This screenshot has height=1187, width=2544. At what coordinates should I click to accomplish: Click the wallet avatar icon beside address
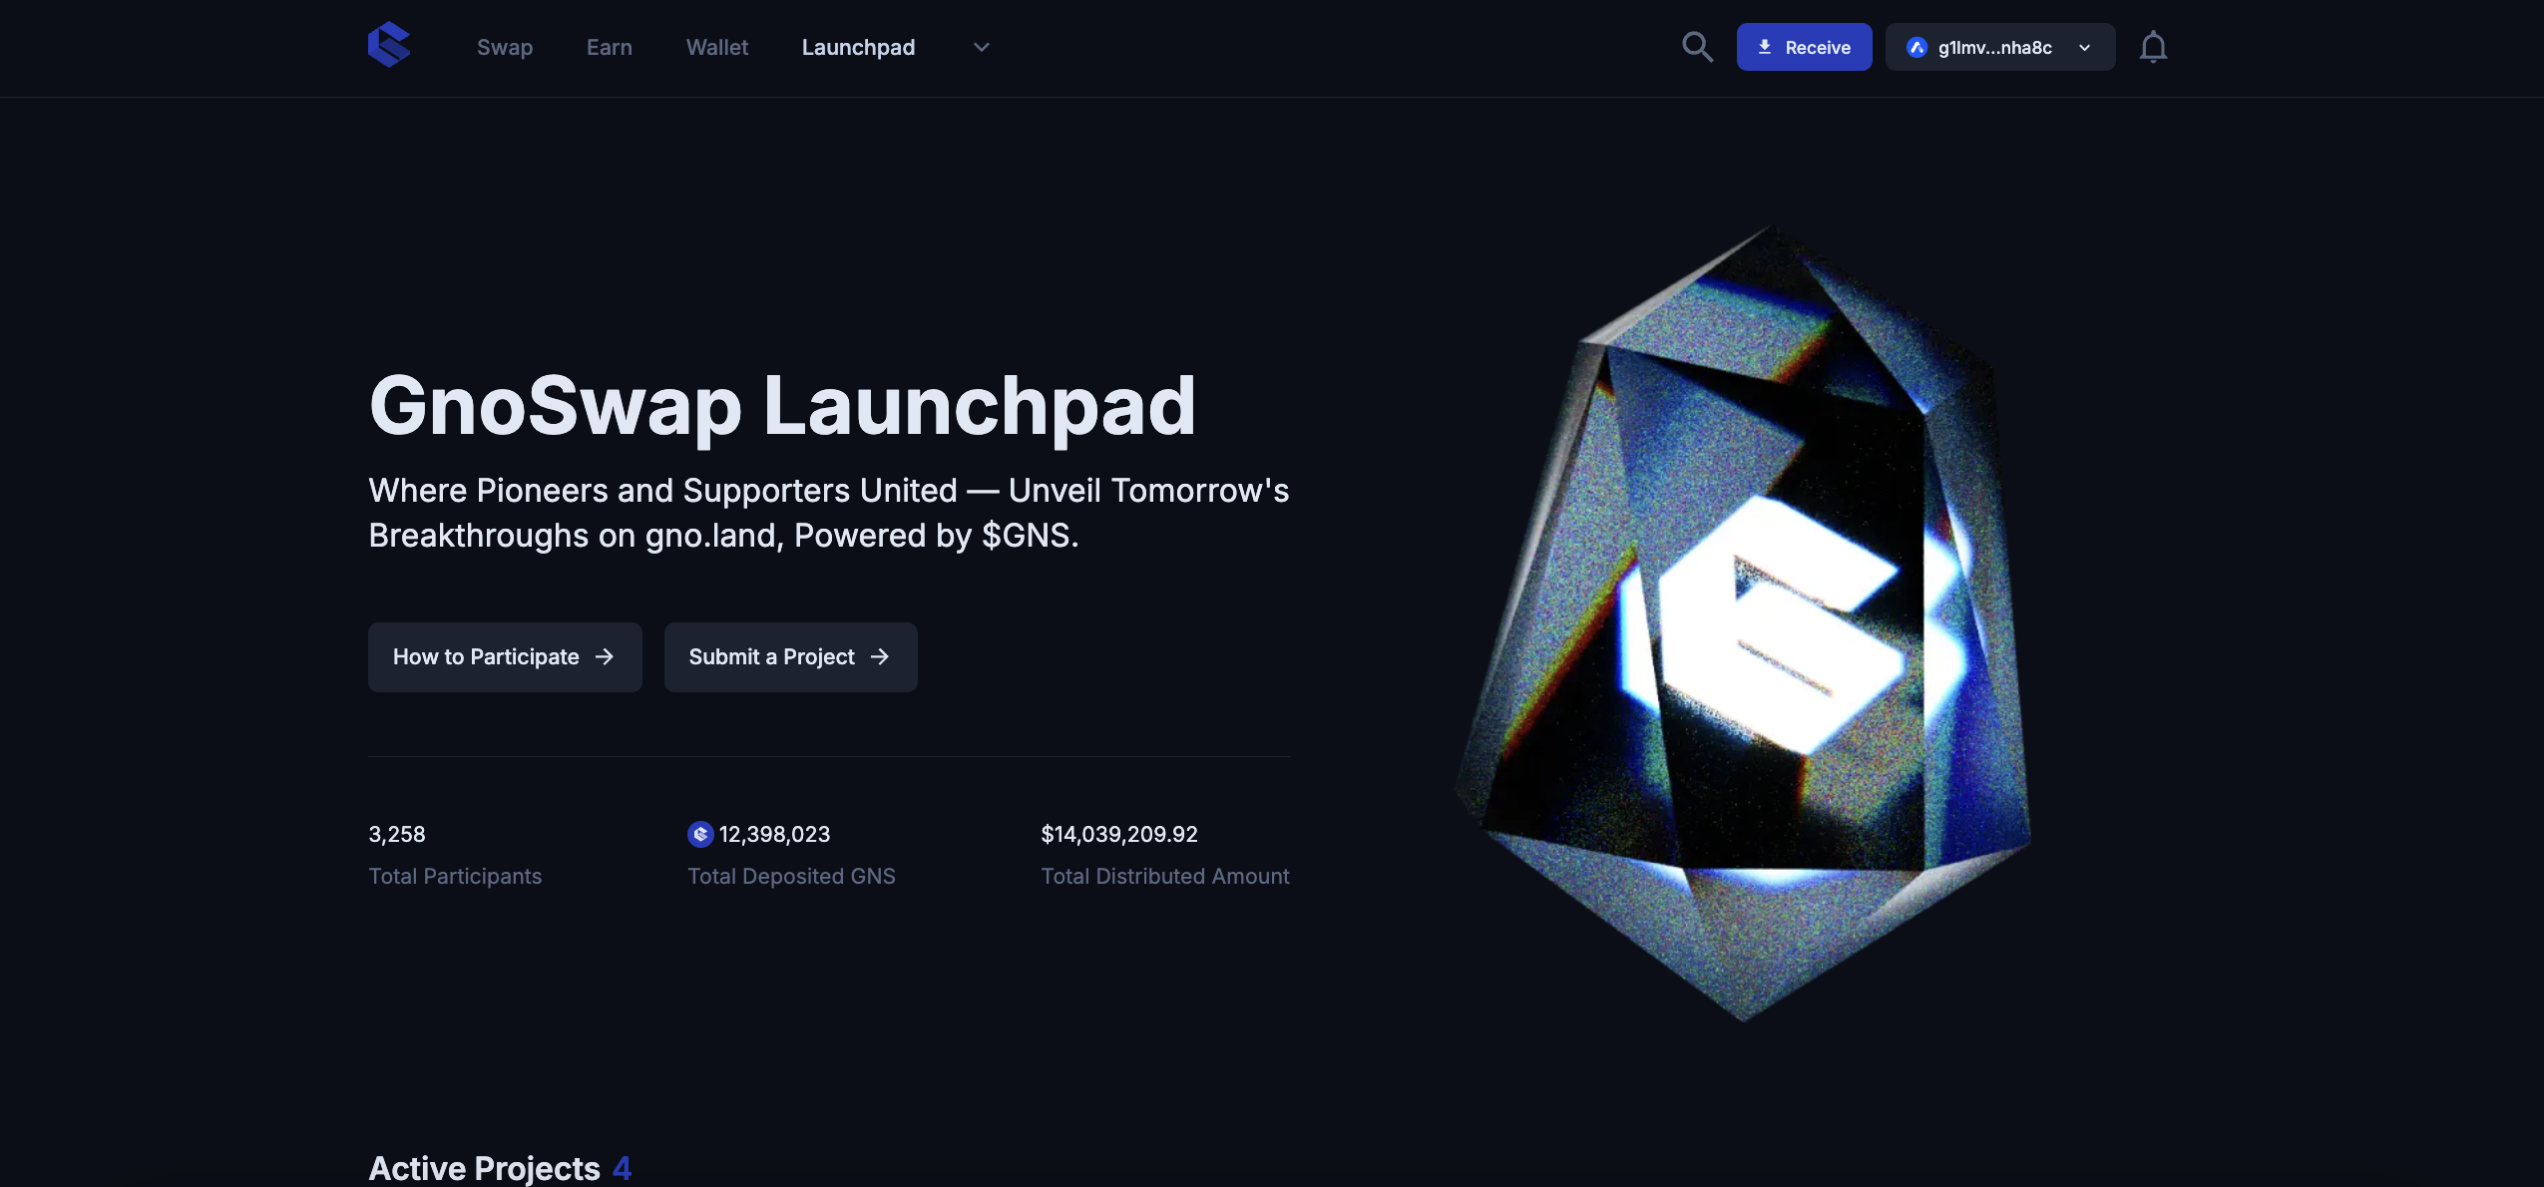(x=1916, y=47)
